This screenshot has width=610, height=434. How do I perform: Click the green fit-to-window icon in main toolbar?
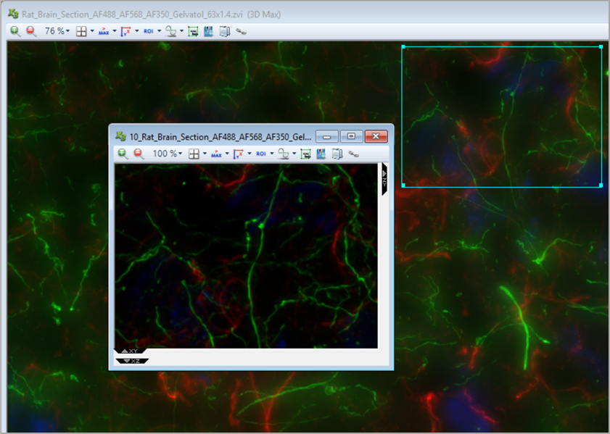pos(193,31)
